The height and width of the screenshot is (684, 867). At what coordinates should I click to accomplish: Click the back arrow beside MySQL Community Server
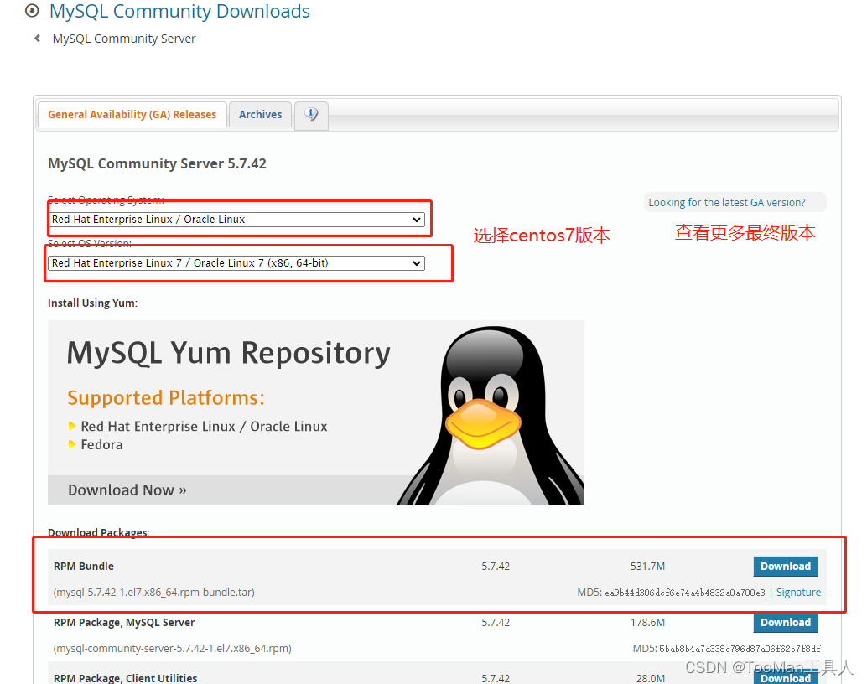point(37,39)
